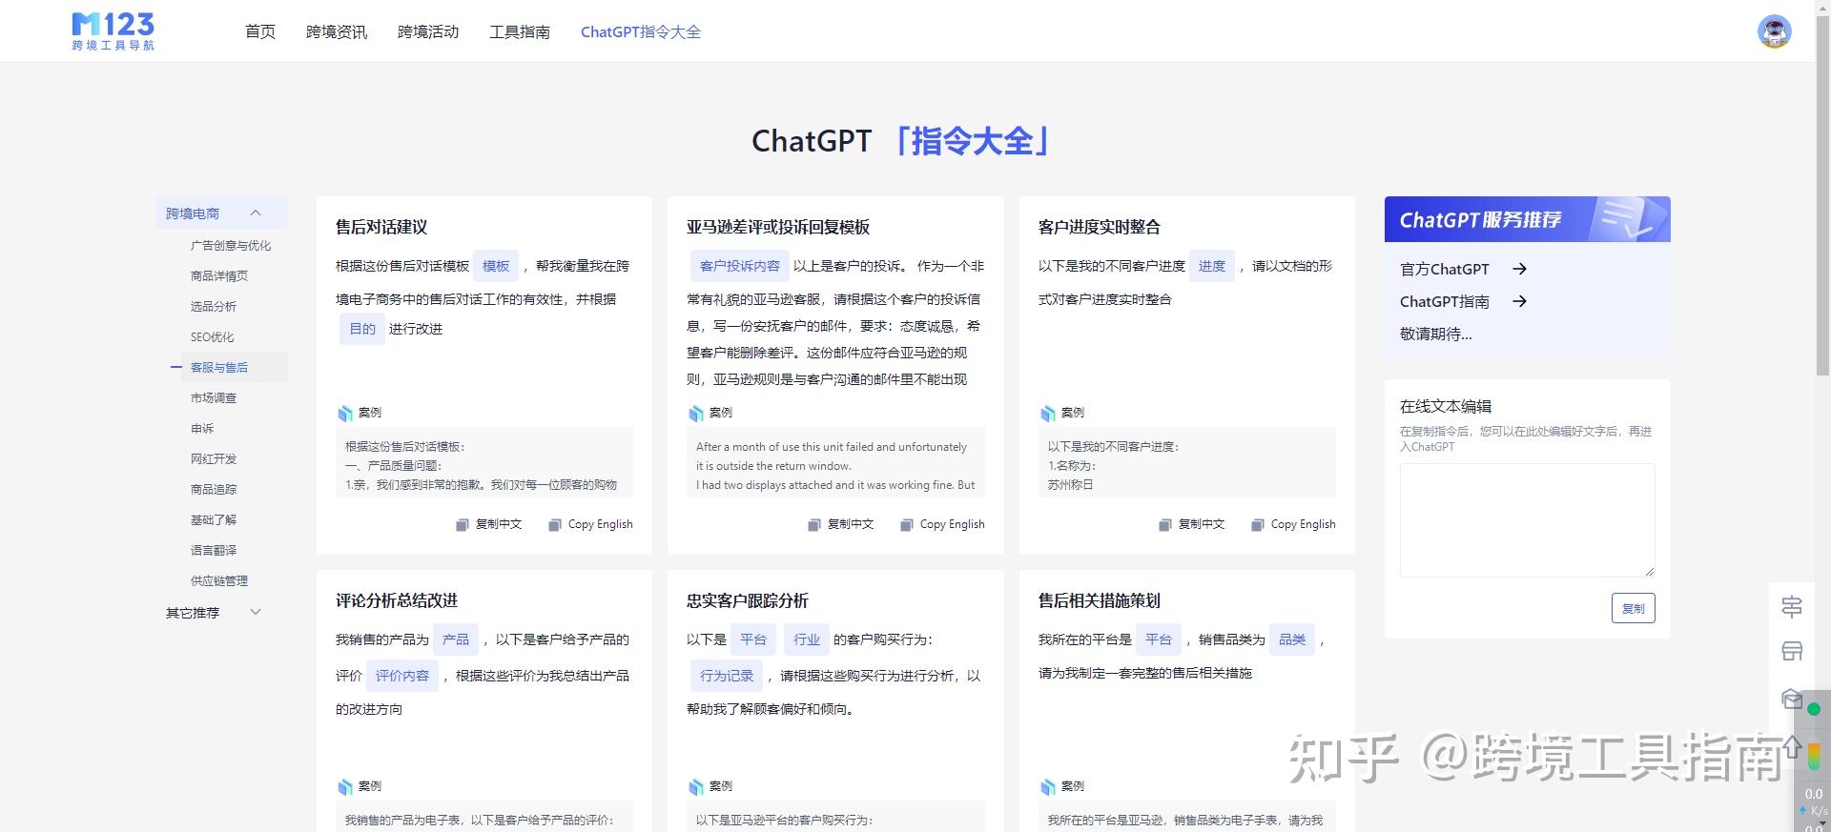Select 广告创意与优化 in sidebar
The height and width of the screenshot is (832, 1831).
231,245
